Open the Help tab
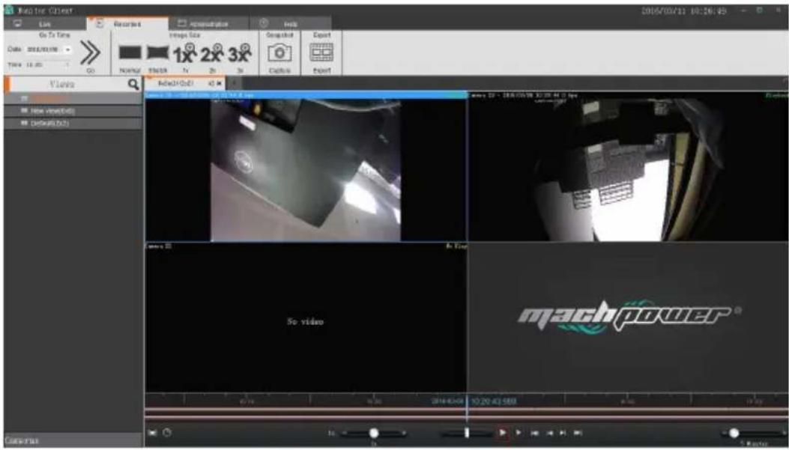The width and height of the screenshot is (789, 450). tap(290, 24)
